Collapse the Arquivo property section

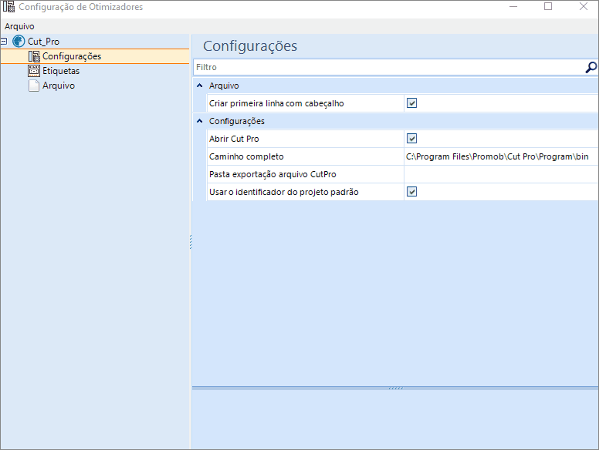click(x=200, y=86)
